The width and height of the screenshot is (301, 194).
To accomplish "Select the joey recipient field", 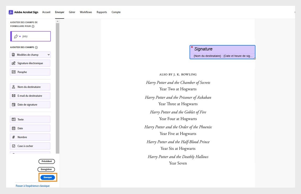I will click(31, 36).
